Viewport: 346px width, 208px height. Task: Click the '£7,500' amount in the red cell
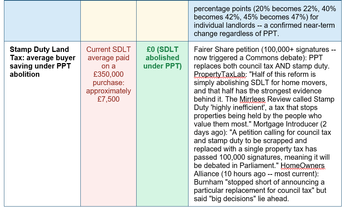click(x=108, y=99)
